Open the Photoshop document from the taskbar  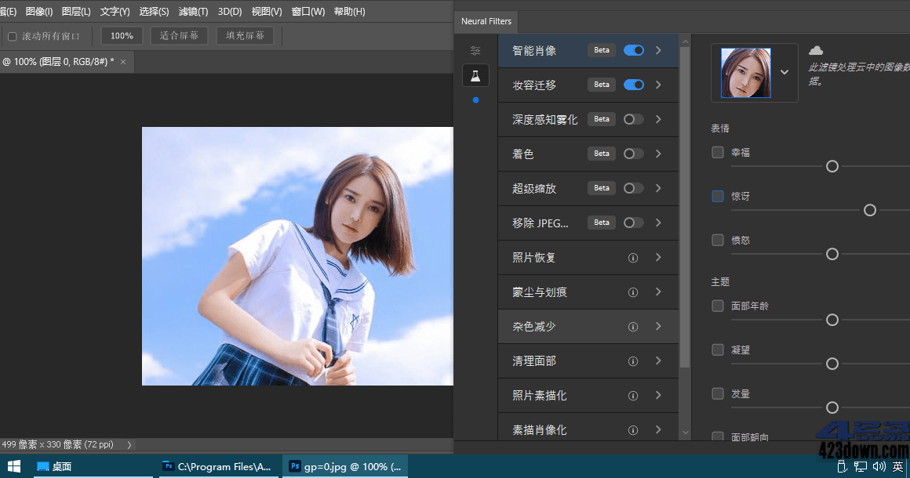point(345,466)
